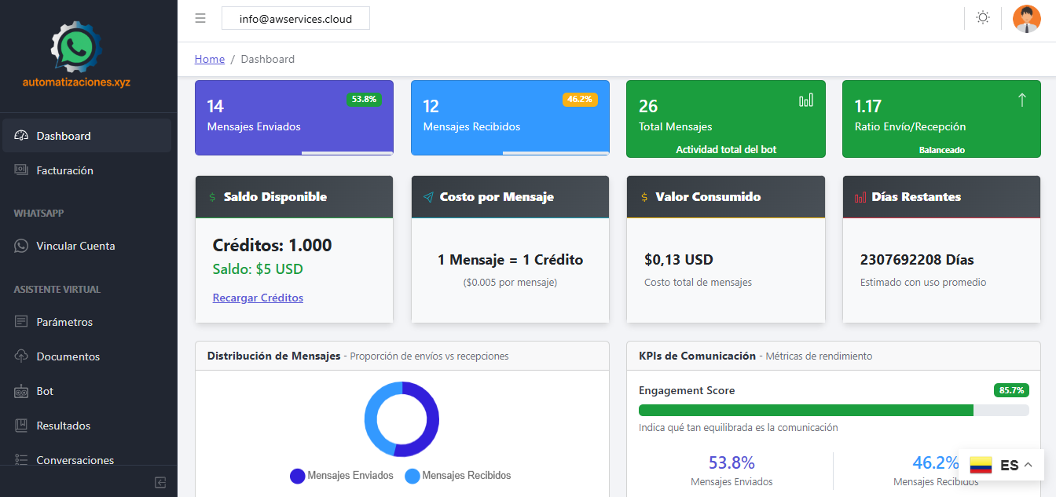The height and width of the screenshot is (497, 1056).
Task: Click the WhatsApp icon next to Vincular Cuenta
Action: [x=22, y=246]
